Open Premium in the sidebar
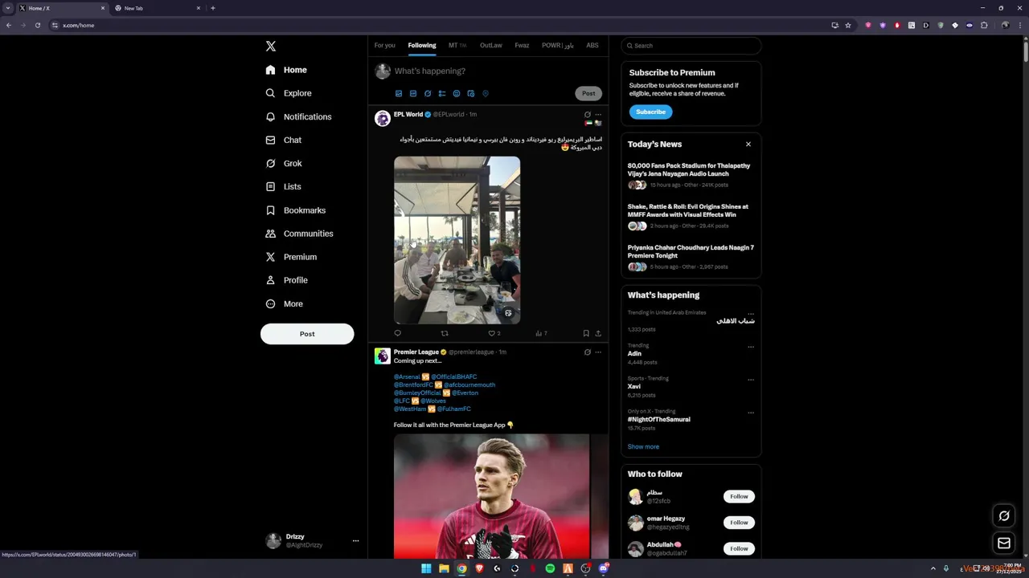The width and height of the screenshot is (1029, 578). [290, 257]
